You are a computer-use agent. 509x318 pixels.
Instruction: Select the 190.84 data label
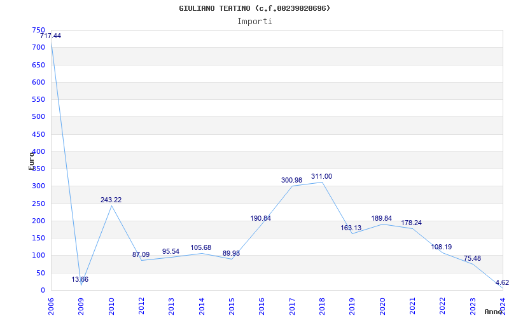(260, 218)
